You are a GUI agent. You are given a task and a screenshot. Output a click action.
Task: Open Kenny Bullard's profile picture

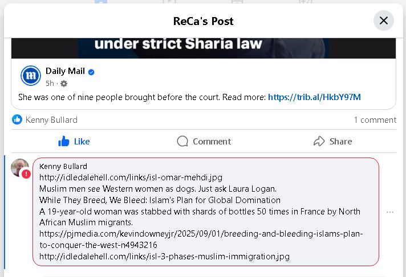(19, 167)
